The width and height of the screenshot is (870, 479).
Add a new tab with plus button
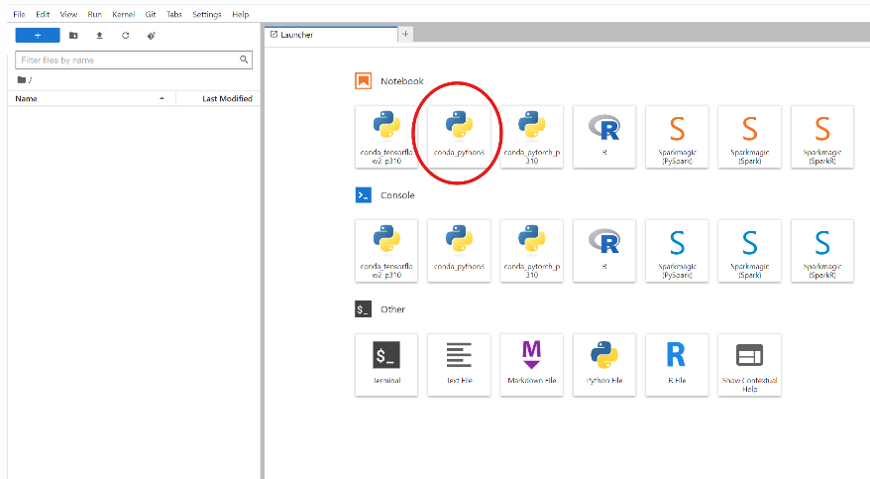405,35
